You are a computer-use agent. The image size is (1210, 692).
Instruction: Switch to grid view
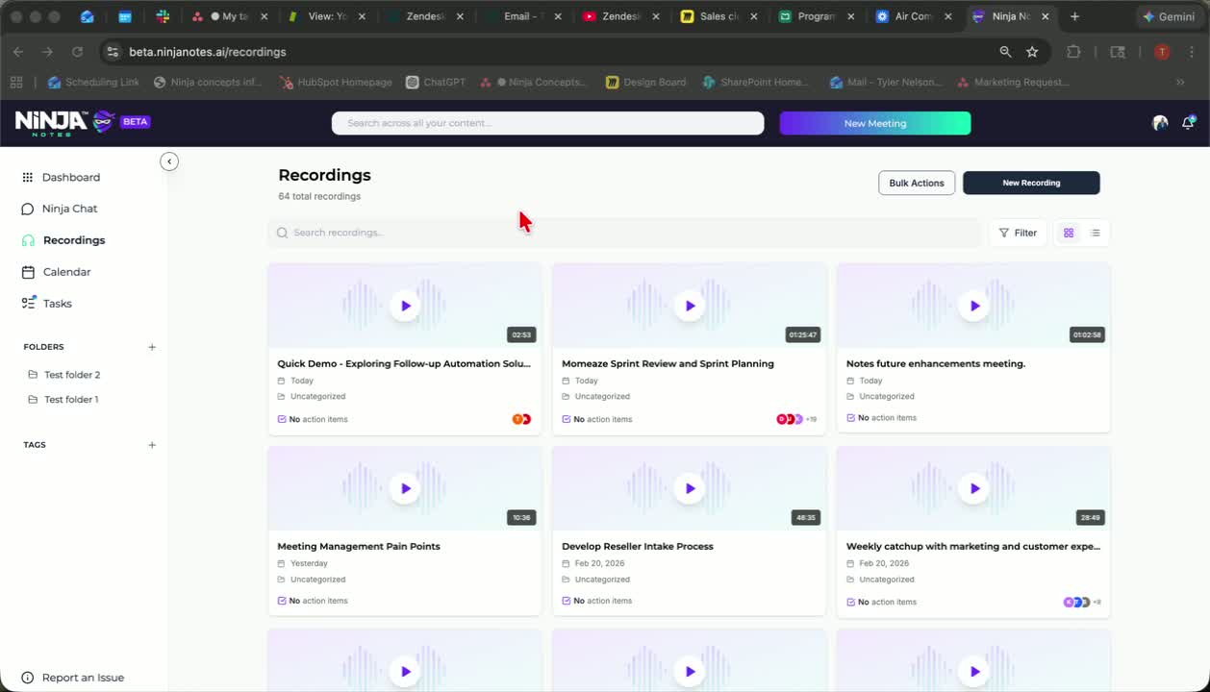coord(1069,233)
